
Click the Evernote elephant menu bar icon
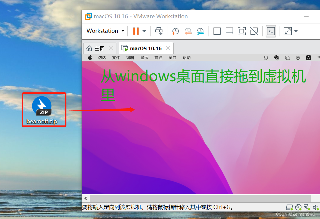pos(276,58)
